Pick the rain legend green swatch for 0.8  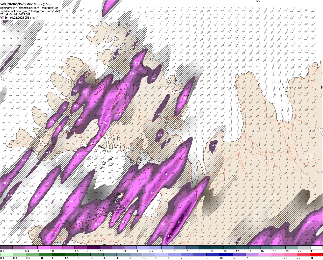[46, 254]
